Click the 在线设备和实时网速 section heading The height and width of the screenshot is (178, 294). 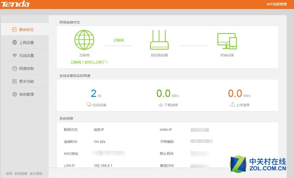(x=75, y=76)
